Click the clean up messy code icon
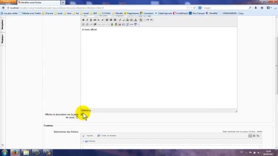 120,20
